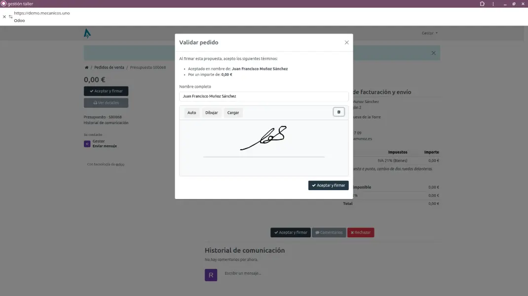Click Aceptar y firmar in the dialog
The width and height of the screenshot is (528, 296).
click(x=328, y=185)
